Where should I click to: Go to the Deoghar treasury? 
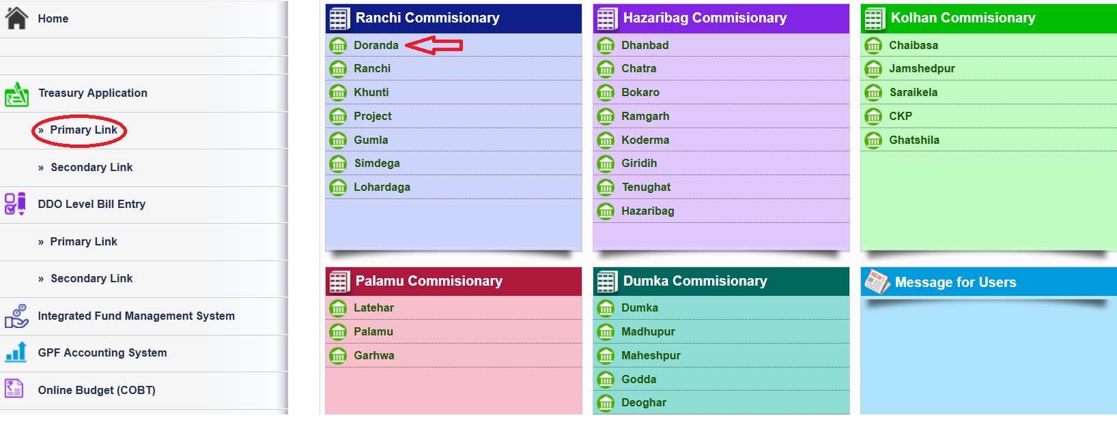coord(643,403)
